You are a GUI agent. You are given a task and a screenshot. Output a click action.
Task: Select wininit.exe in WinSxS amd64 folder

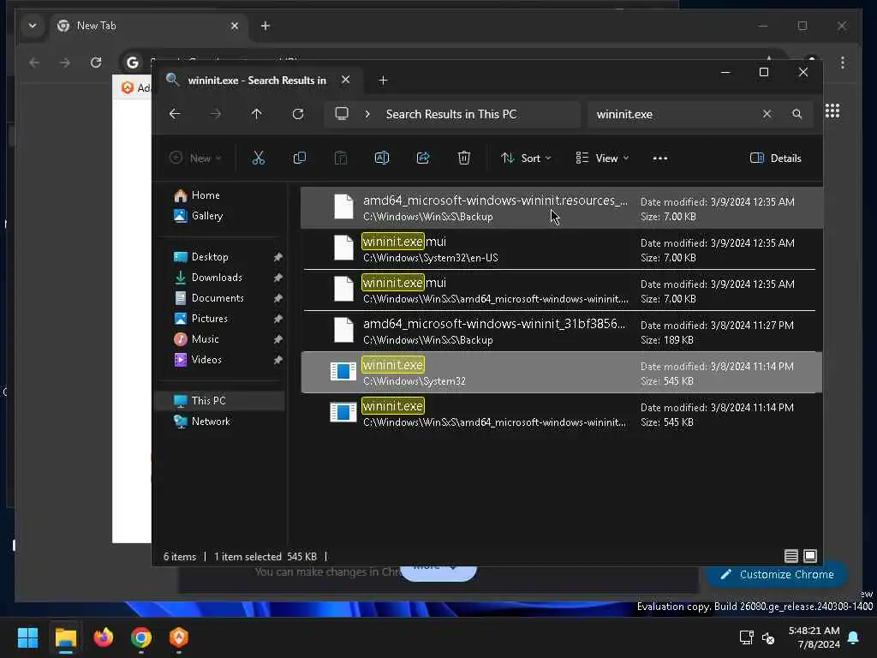coord(562,414)
